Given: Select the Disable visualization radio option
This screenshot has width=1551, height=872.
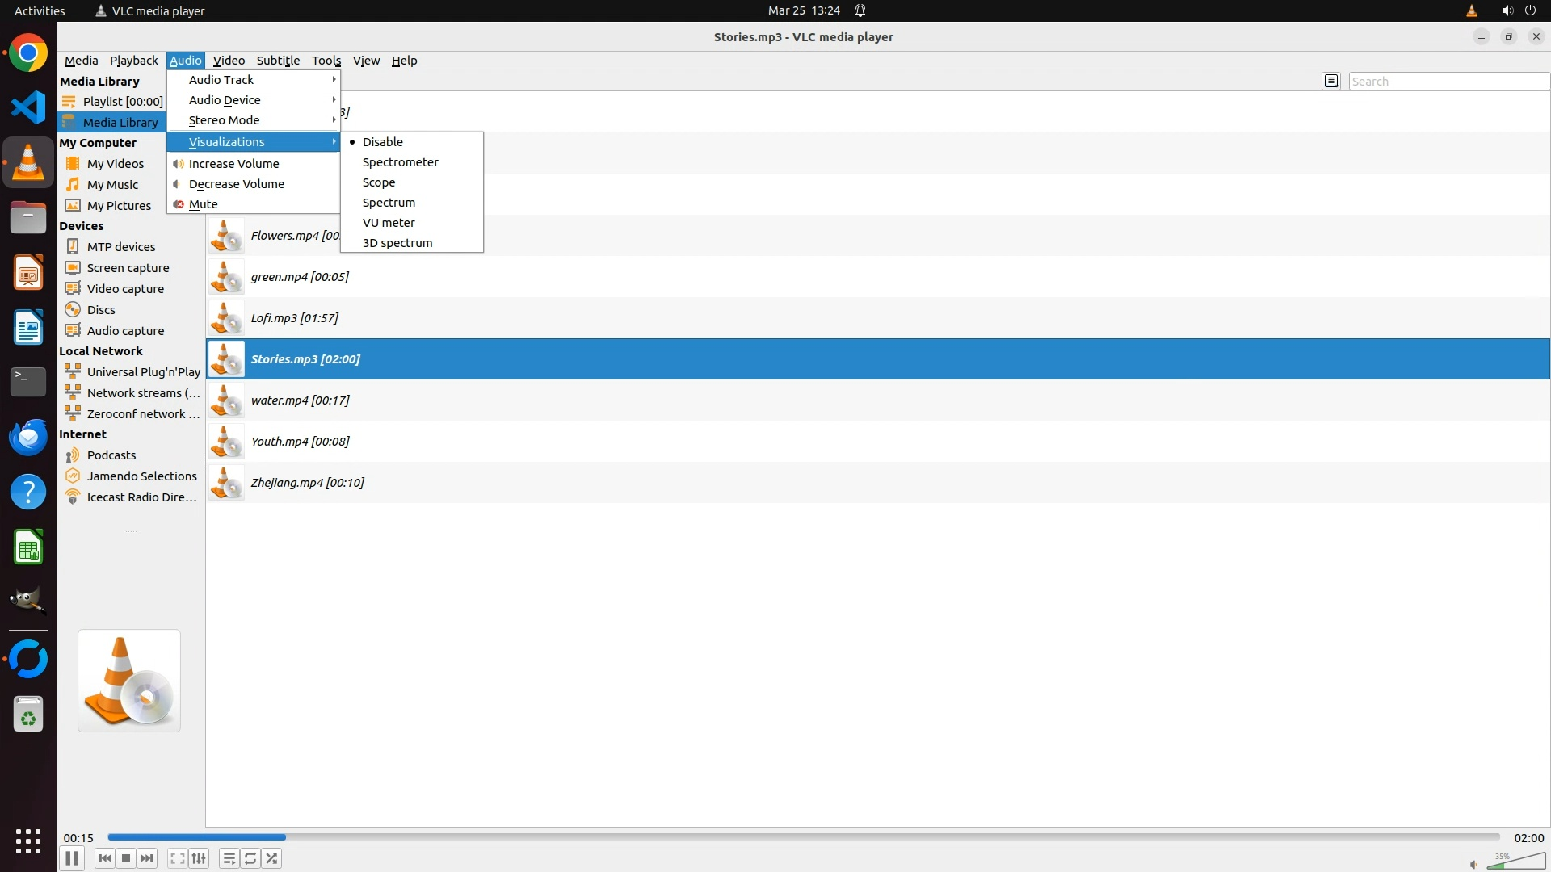Looking at the screenshot, I should 382,142.
